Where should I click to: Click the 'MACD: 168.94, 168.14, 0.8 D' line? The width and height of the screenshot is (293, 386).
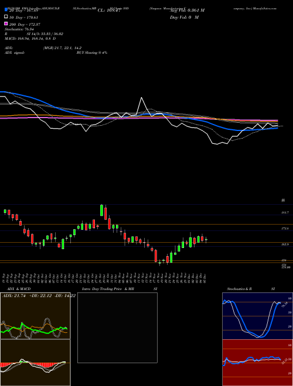tap(30, 39)
